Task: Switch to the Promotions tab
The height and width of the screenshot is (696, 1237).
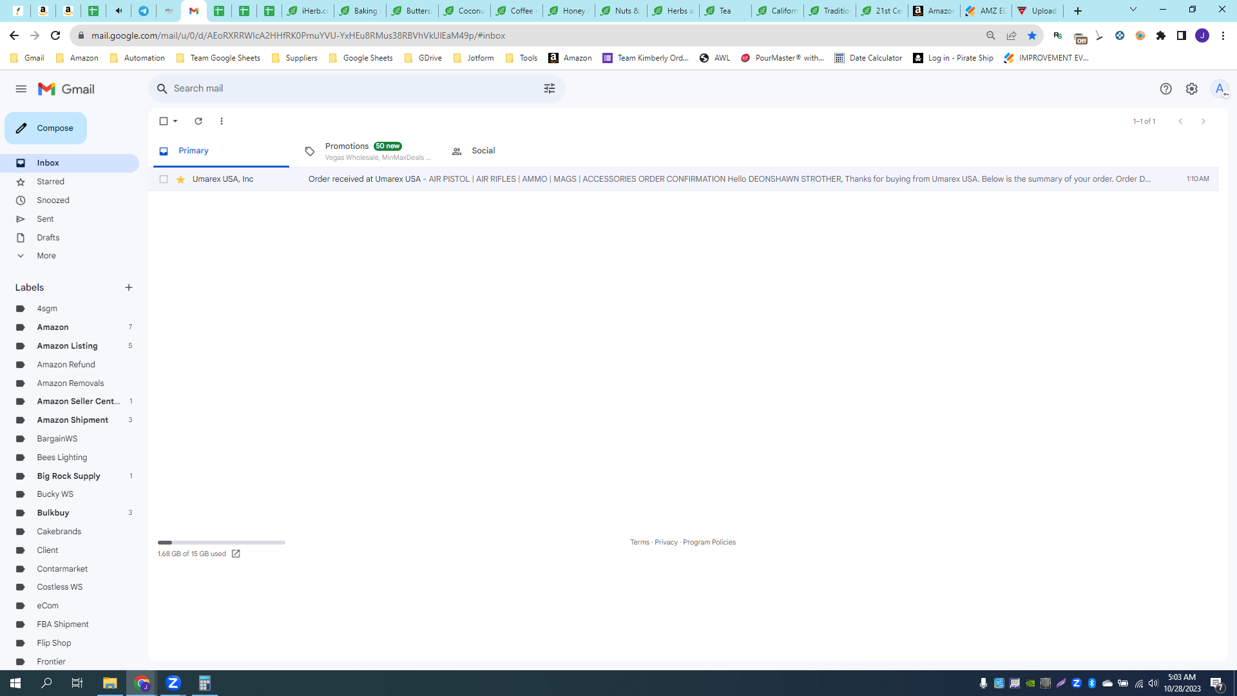Action: 369,151
